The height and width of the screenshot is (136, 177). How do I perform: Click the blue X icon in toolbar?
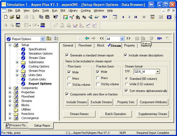tap(169, 17)
